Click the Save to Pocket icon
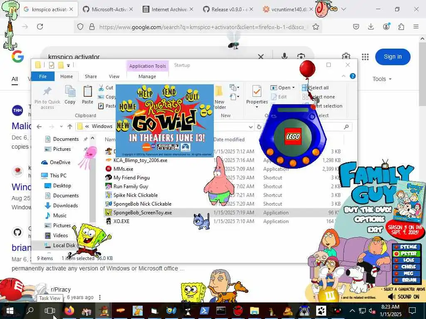Screen dimensions: 426x319 click(x=356, y=27)
